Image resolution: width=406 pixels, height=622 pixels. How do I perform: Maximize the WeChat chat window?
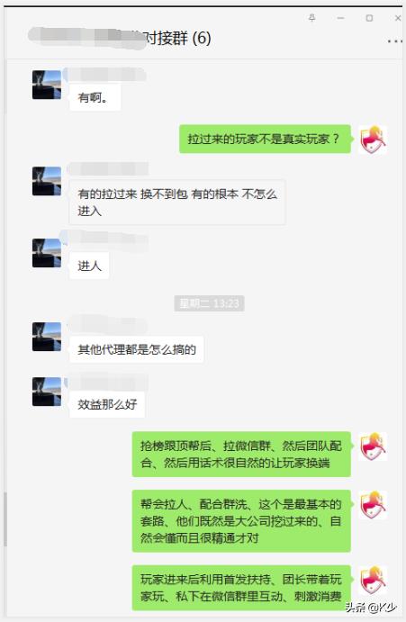click(x=369, y=18)
